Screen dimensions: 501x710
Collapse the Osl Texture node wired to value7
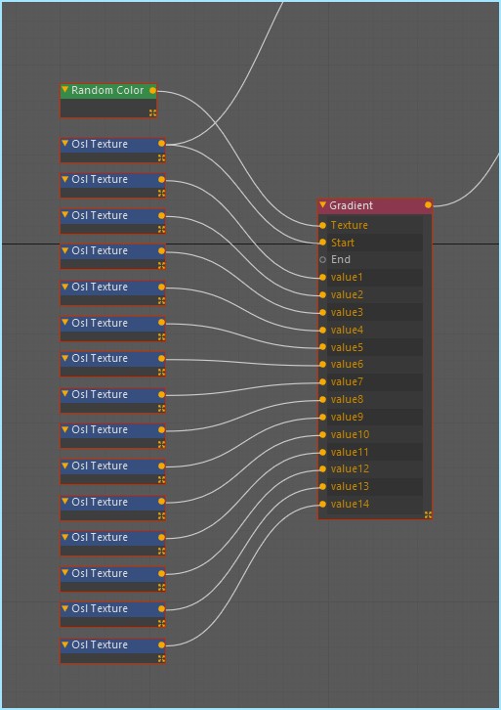(65, 394)
